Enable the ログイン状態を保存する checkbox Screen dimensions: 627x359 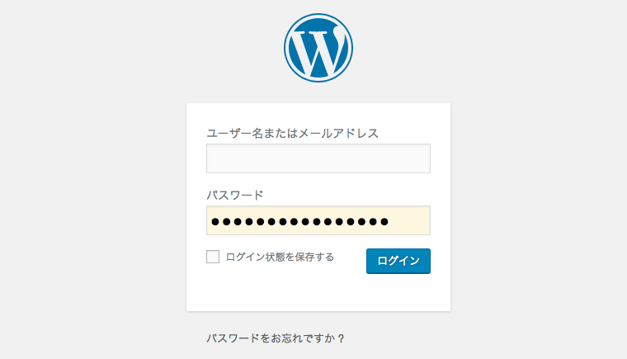(x=213, y=257)
